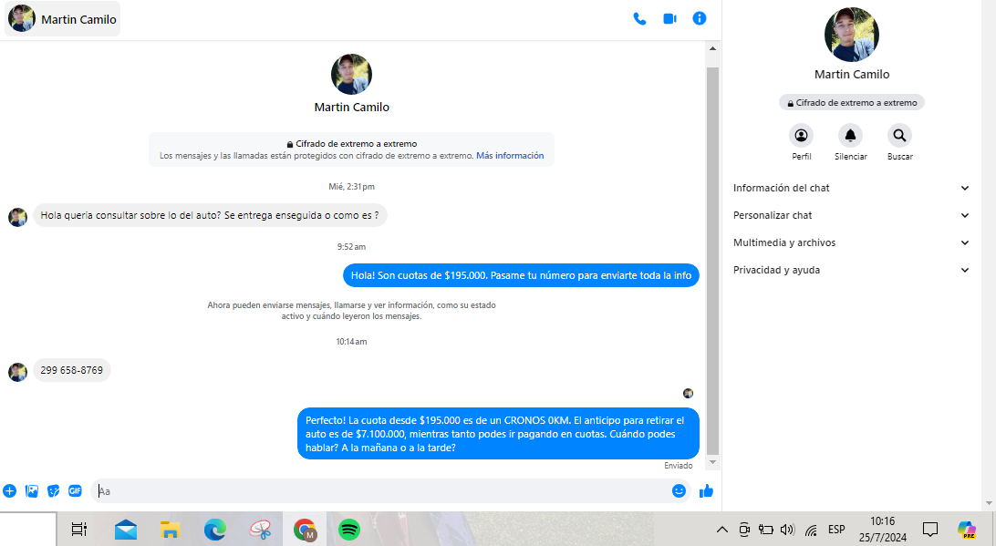Open more actions plus icon
This screenshot has width=996, height=546.
(x=9, y=490)
